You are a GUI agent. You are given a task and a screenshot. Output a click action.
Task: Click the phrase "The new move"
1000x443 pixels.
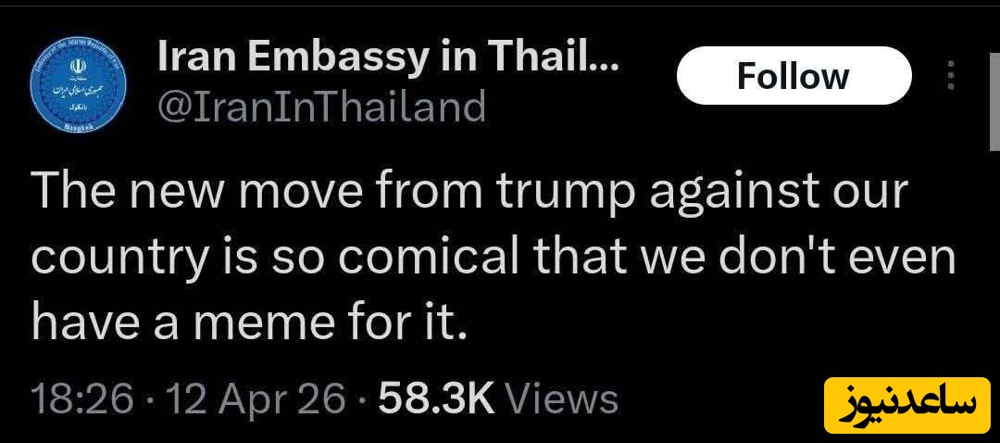pyautogui.click(x=185, y=193)
